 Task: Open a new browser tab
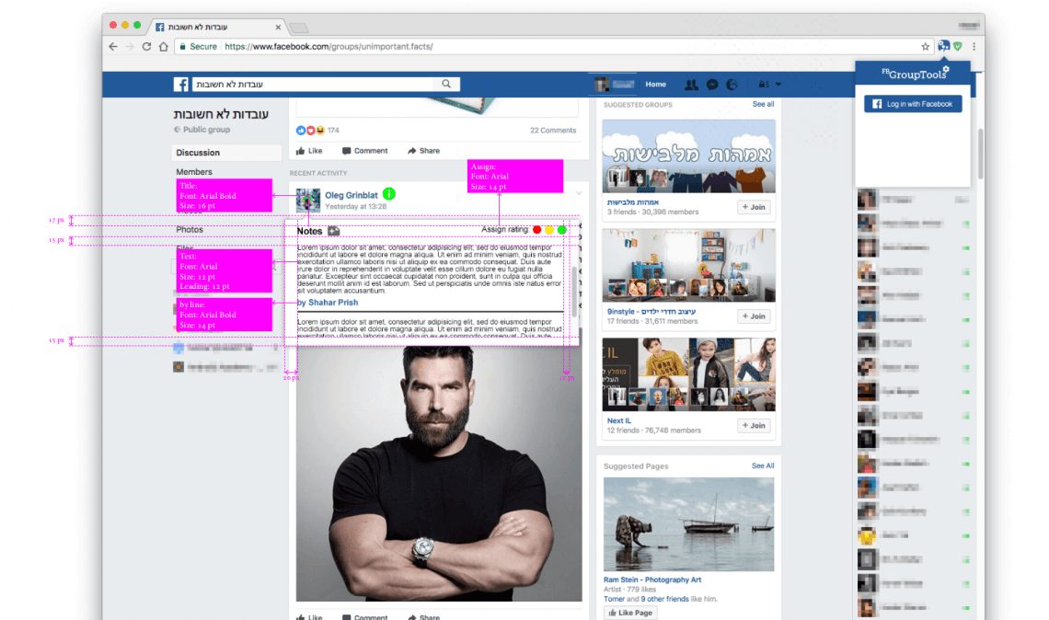coord(298,28)
